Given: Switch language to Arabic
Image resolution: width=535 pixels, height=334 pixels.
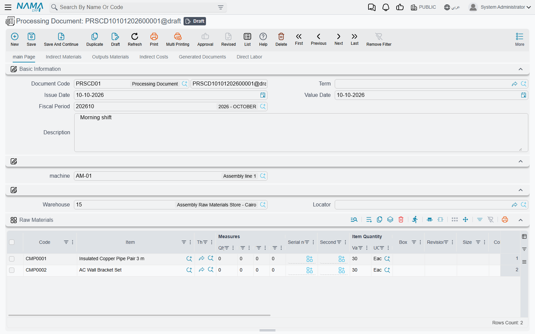Looking at the screenshot, I should tap(452, 7).
